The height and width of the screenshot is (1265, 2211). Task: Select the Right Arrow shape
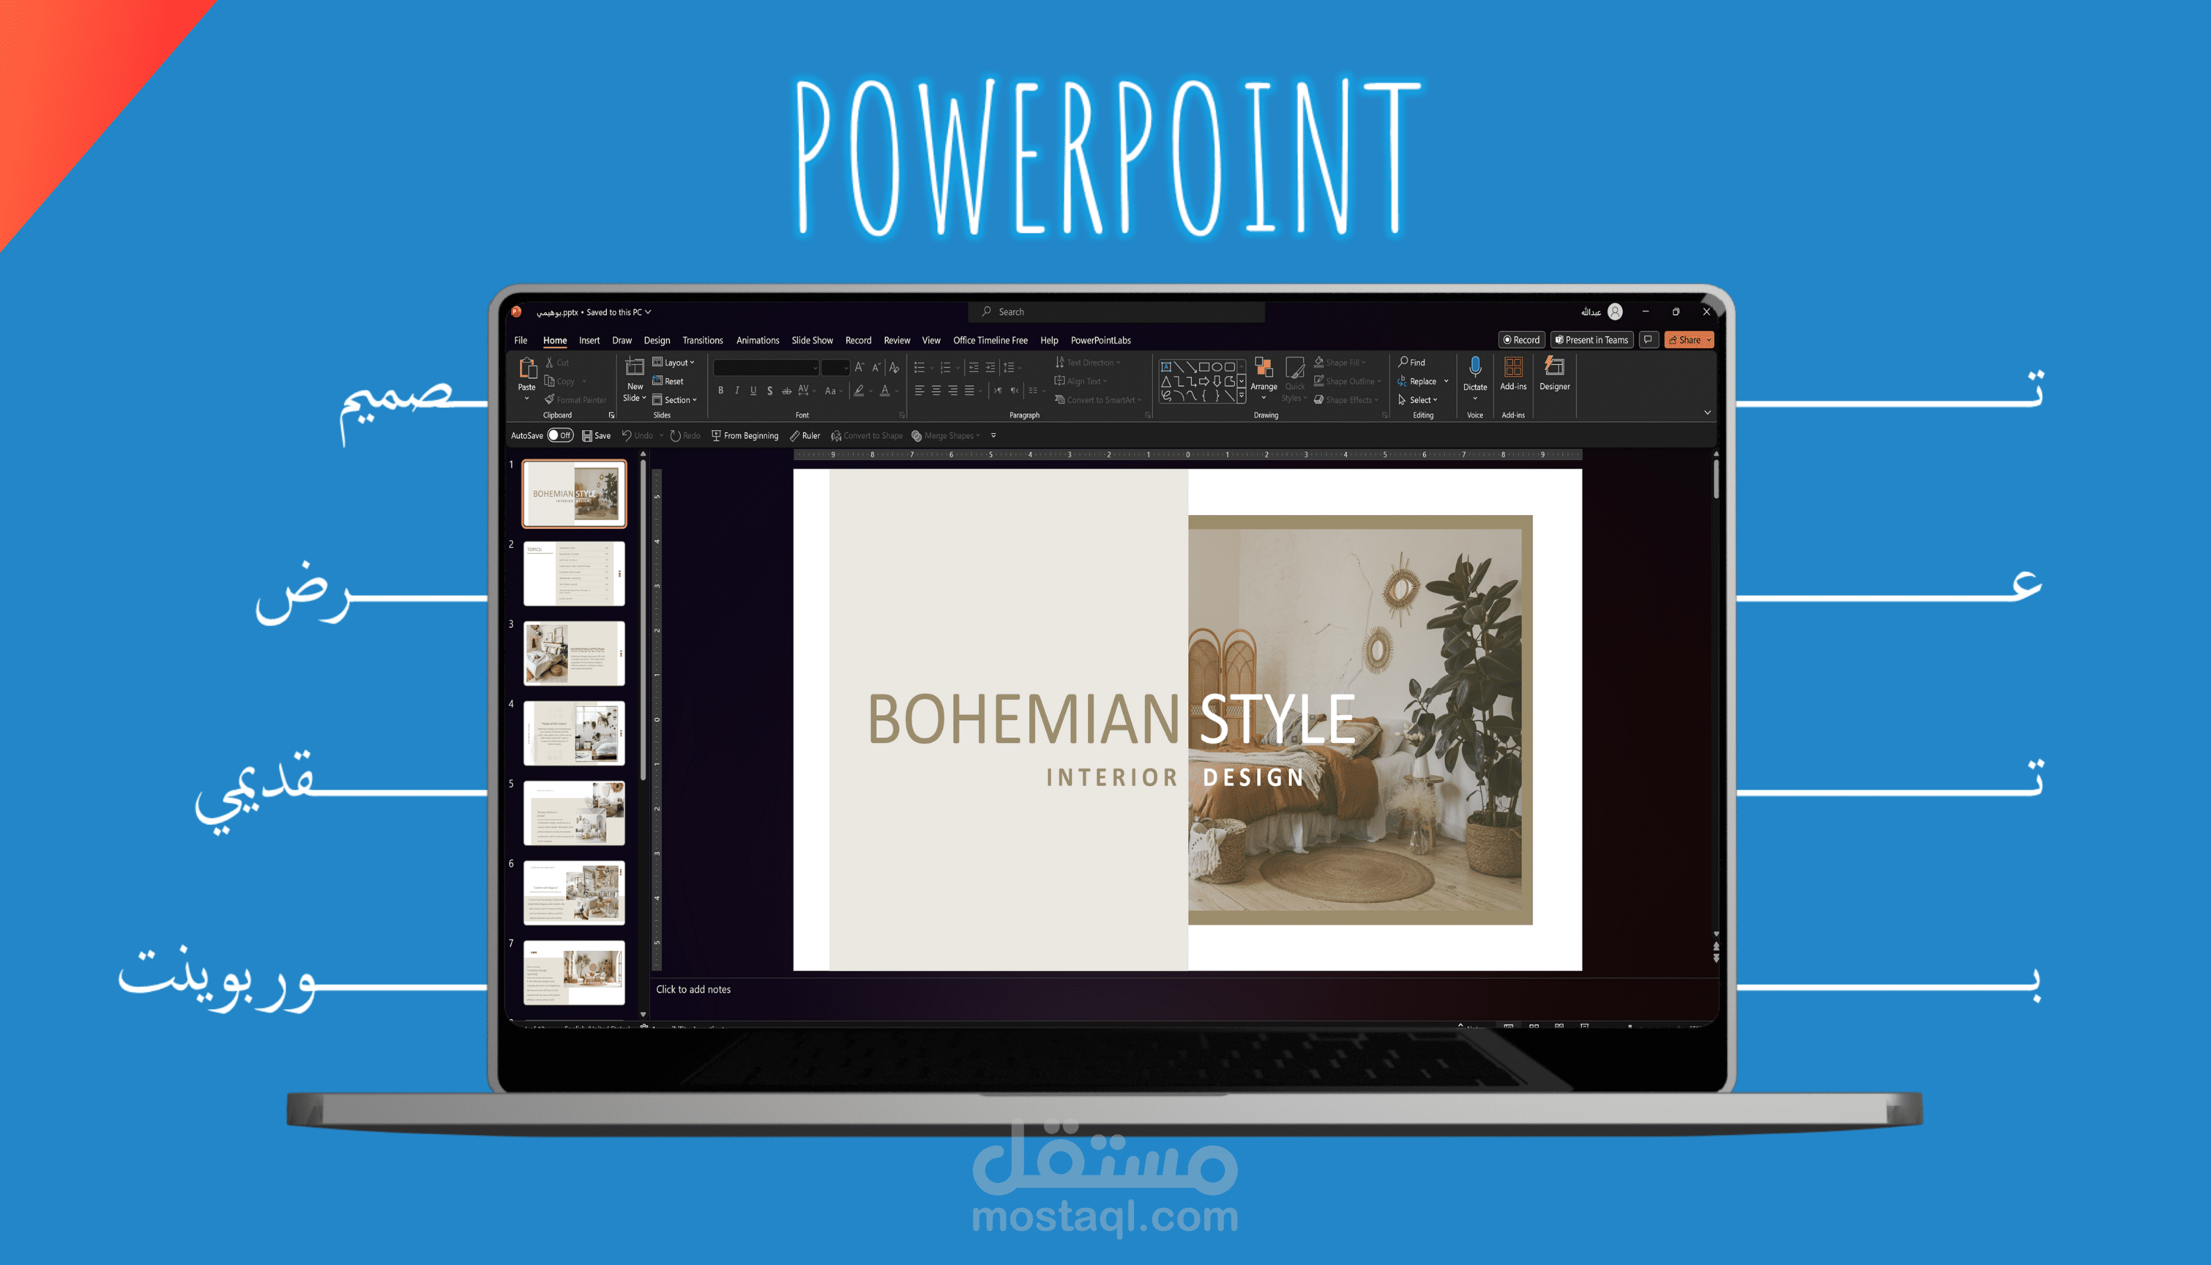[x=1204, y=382]
